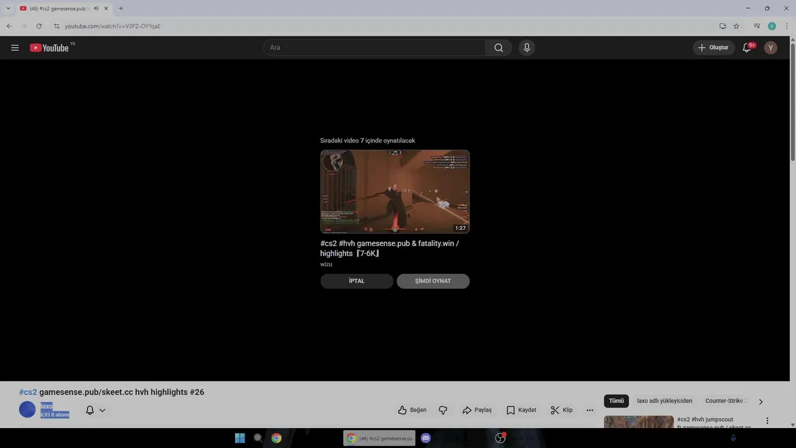Screen dimensions: 796x448
Task: Open the tab search dropdown arrow
Action: coord(8,8)
